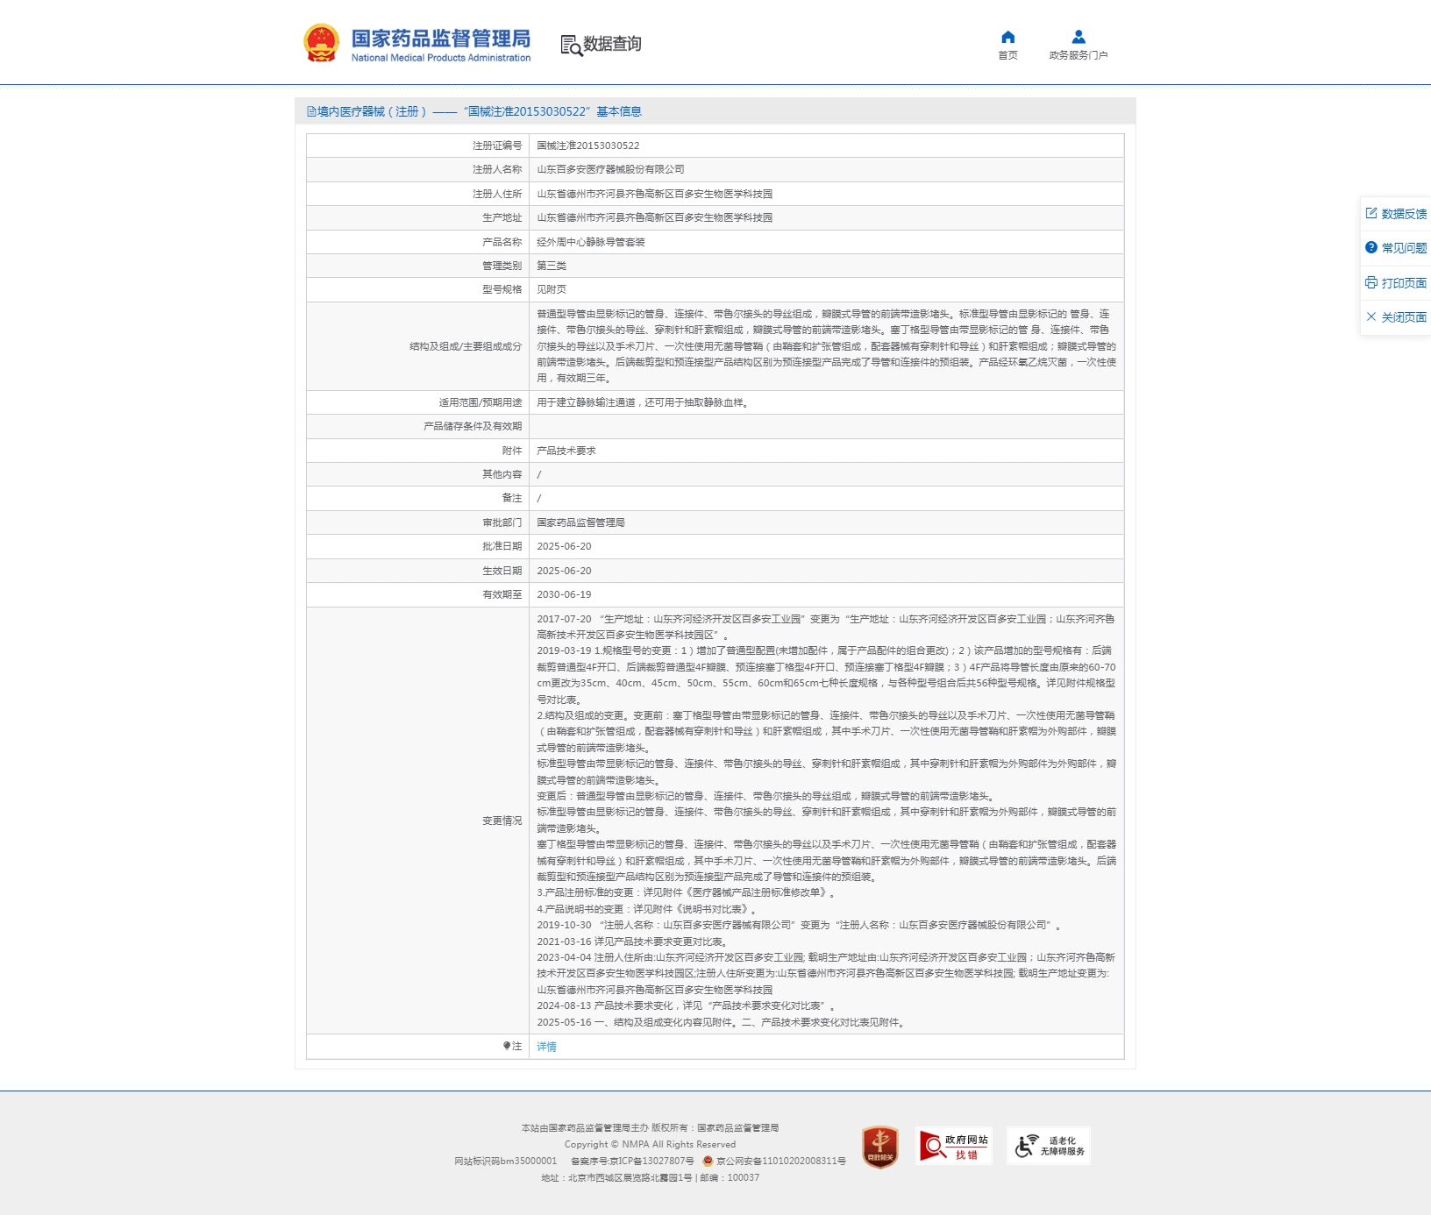Click the 2021-03-16 change record entry
1431x1215 pixels.
[633, 941]
